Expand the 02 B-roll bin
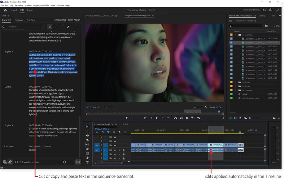Image resolution: width=285 pixels, height=179 pixels. (x=235, y=82)
